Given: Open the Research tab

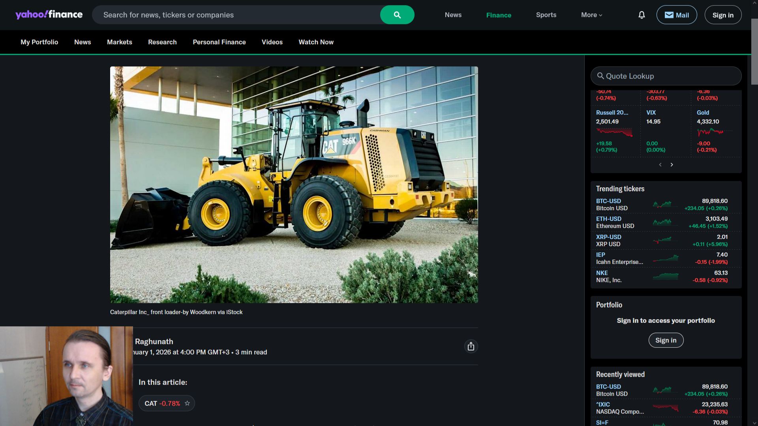Looking at the screenshot, I should point(162,42).
